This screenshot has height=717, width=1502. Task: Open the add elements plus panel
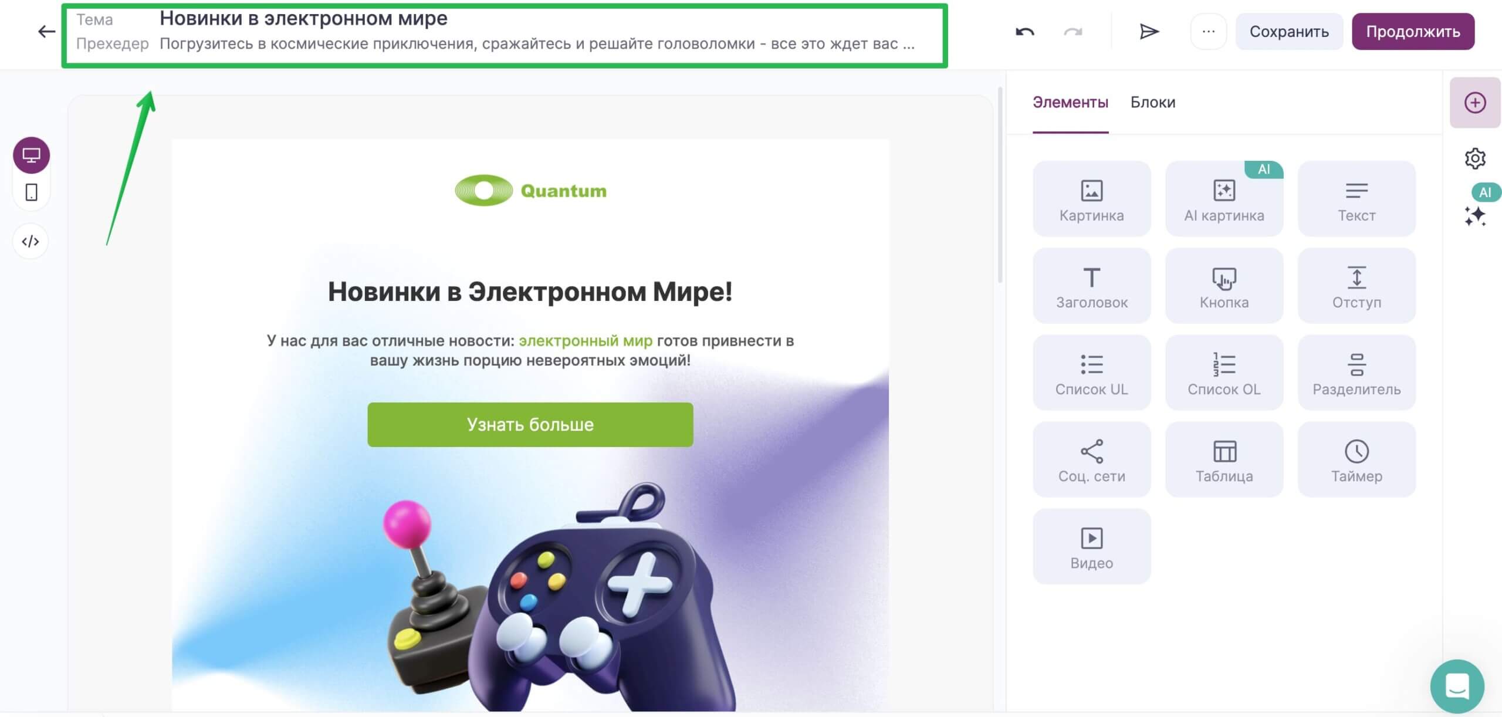coord(1475,103)
